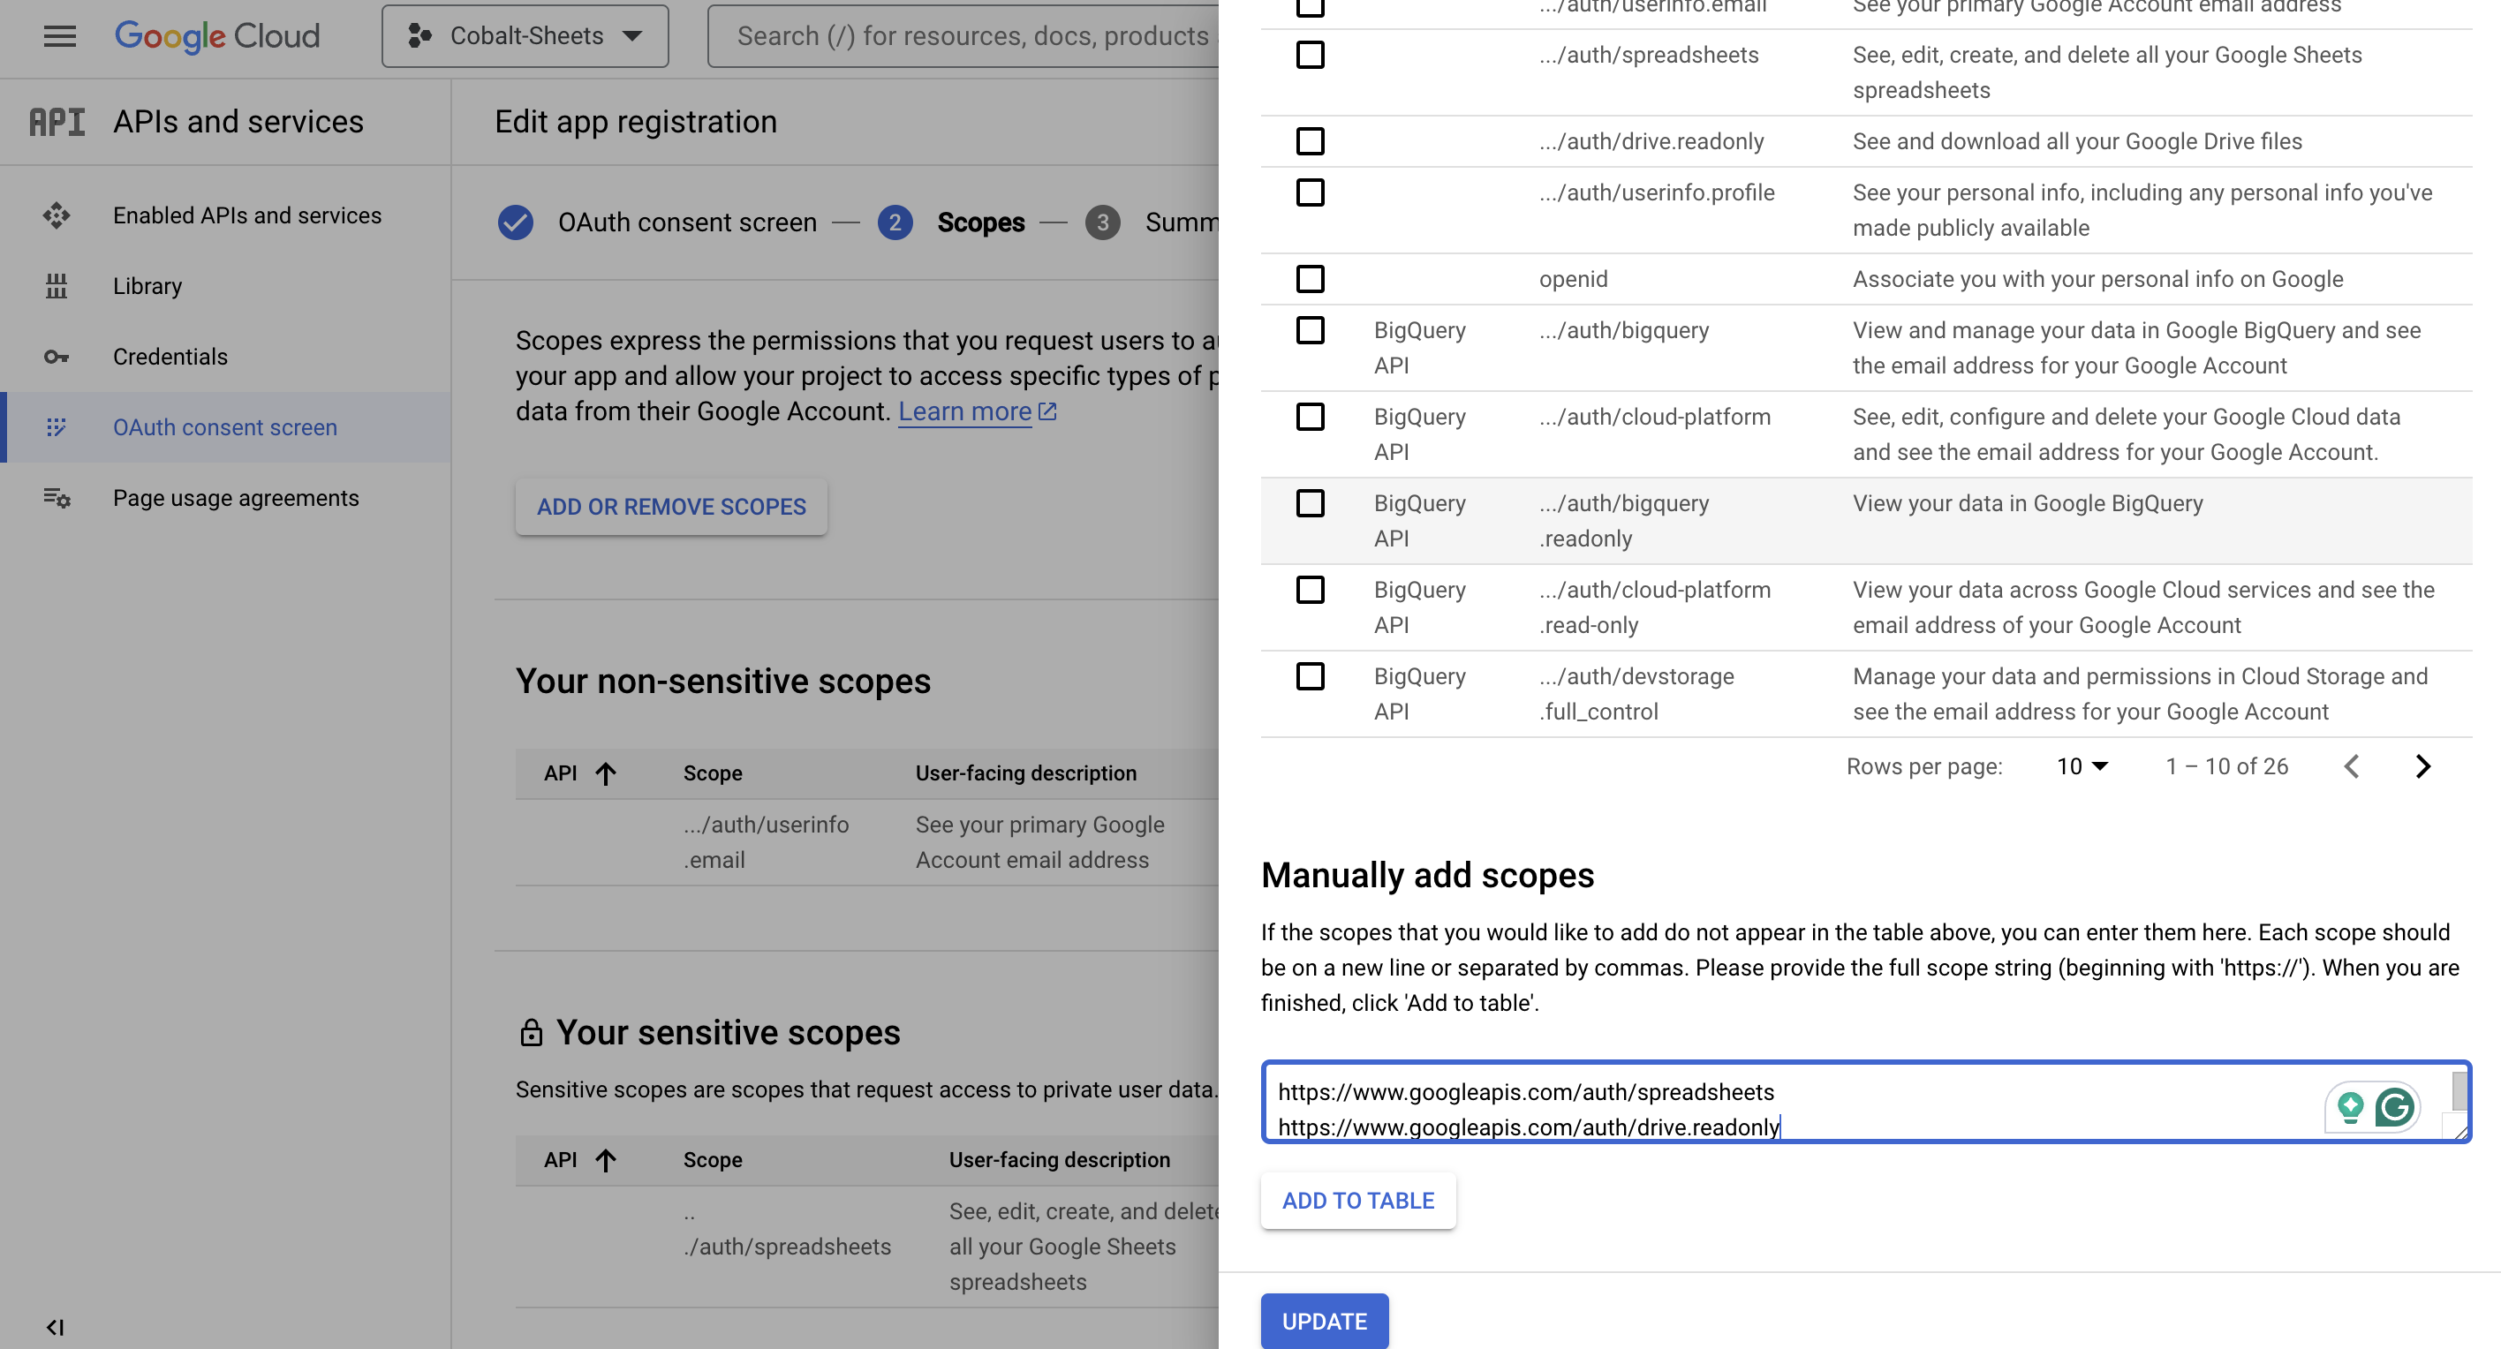The height and width of the screenshot is (1349, 2501).
Task: Collapse the left sidebar panel
Action: tap(56, 1327)
